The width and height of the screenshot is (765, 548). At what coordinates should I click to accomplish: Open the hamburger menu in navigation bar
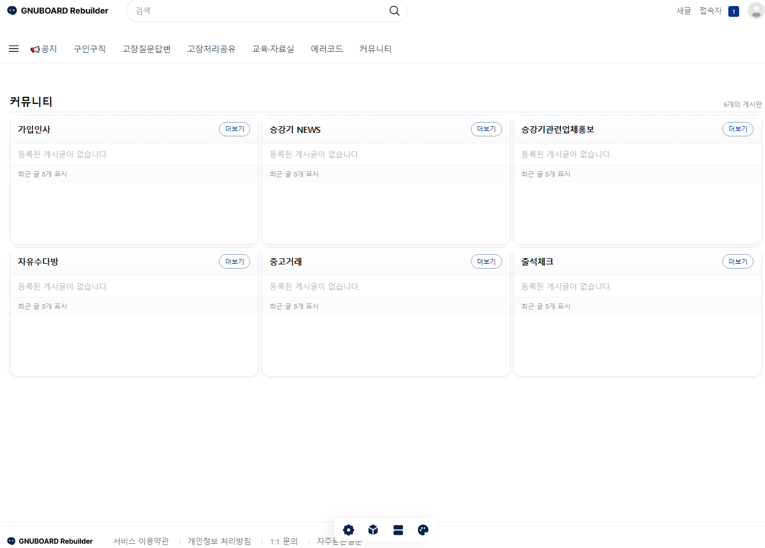click(14, 49)
